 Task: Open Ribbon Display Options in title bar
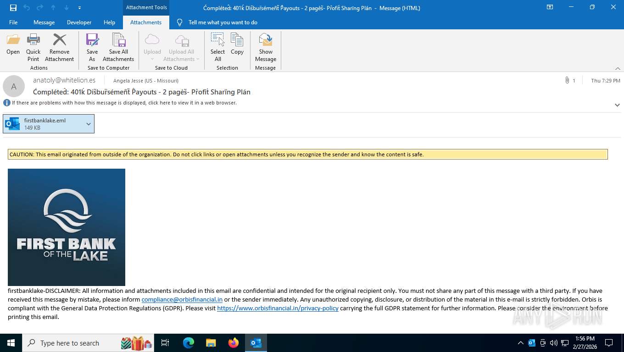(550, 7)
